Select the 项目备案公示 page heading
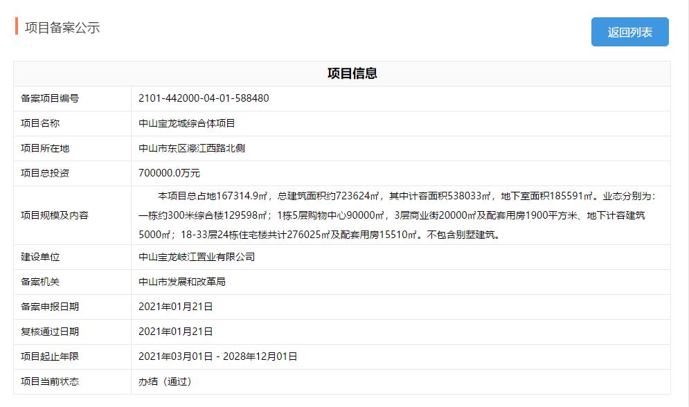The height and width of the screenshot is (407, 689). (62, 28)
